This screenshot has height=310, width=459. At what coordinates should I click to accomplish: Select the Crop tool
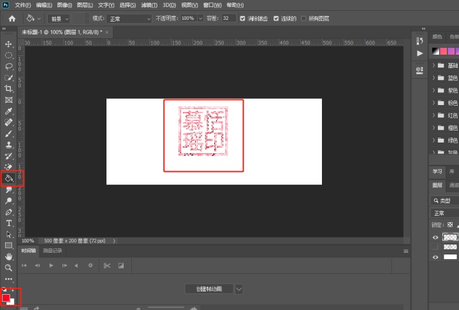point(8,88)
